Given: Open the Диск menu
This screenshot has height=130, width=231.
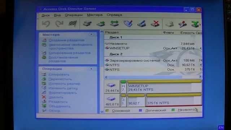Looking at the screenshot, I should 45,15.
